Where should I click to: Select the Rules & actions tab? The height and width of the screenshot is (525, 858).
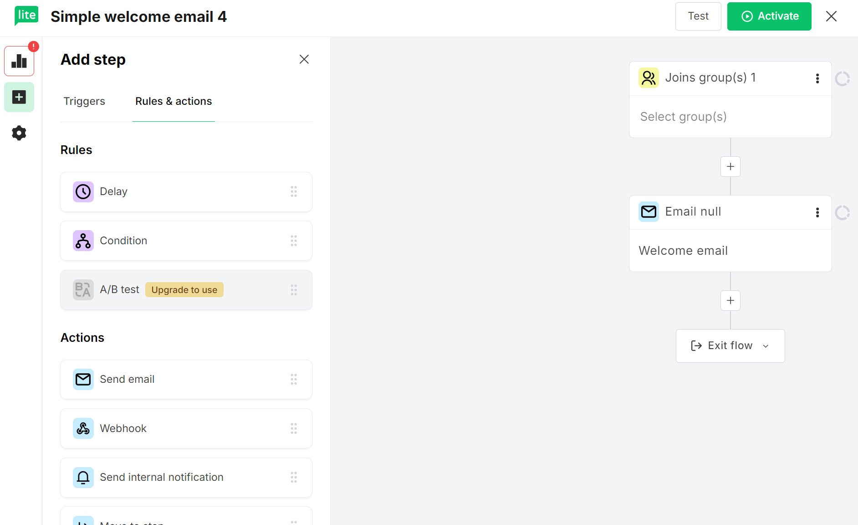coord(173,101)
